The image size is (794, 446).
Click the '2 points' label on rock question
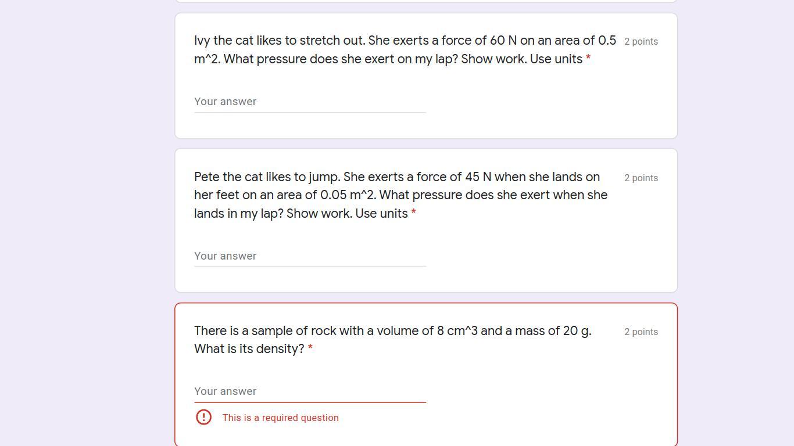click(x=641, y=332)
